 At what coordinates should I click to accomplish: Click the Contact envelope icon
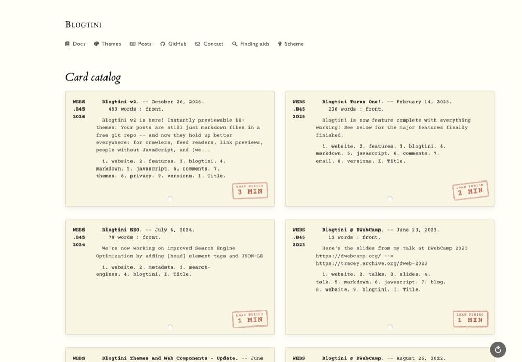point(198,44)
